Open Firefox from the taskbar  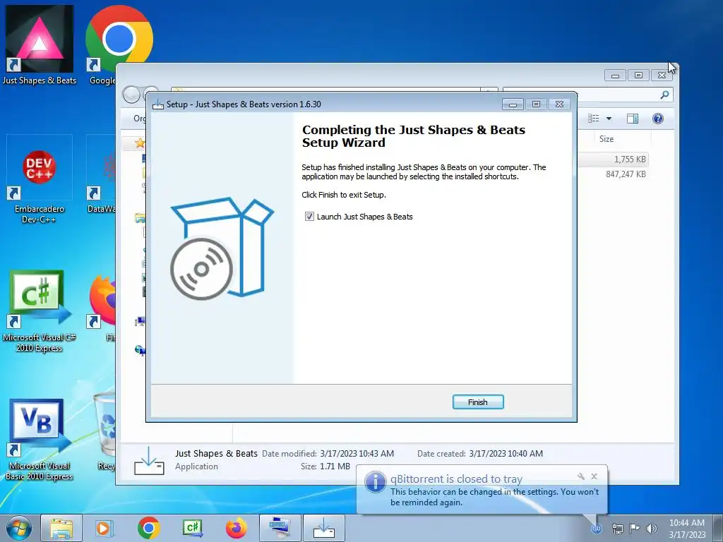(x=236, y=528)
